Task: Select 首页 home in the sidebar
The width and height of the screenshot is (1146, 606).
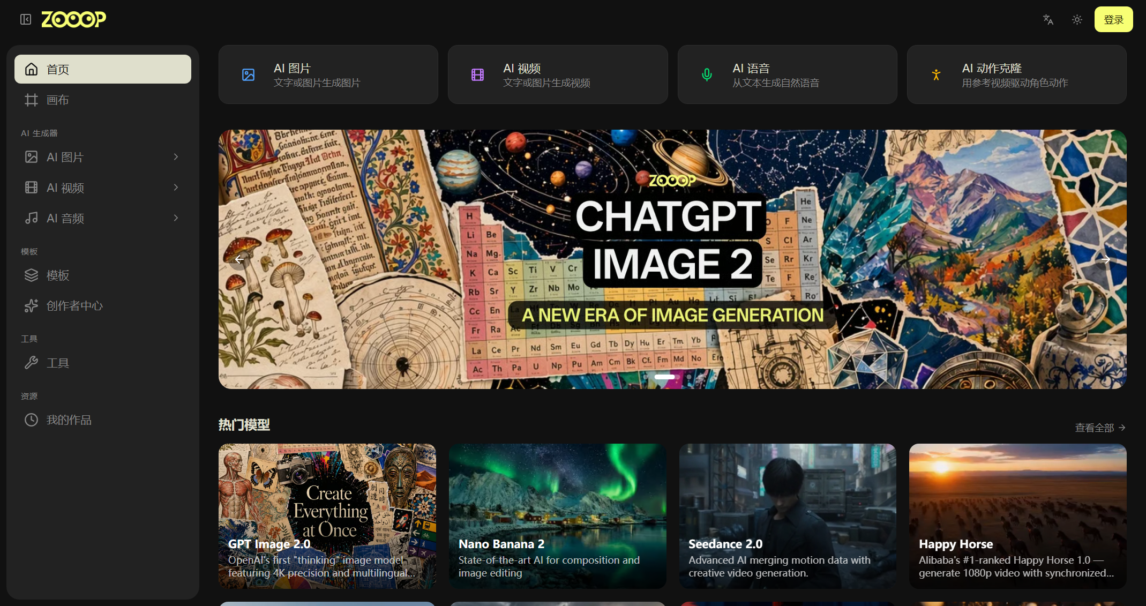Action: tap(103, 69)
